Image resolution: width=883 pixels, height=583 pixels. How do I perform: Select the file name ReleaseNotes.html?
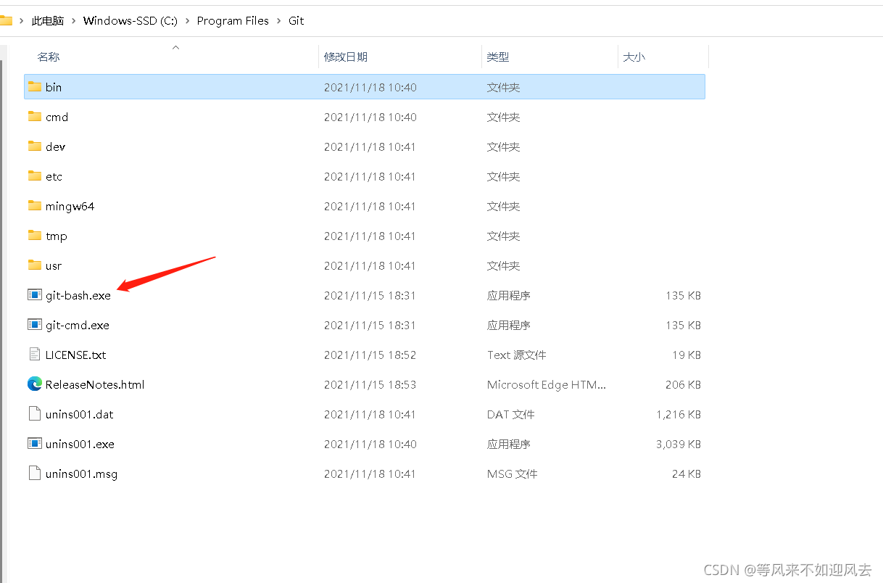95,384
